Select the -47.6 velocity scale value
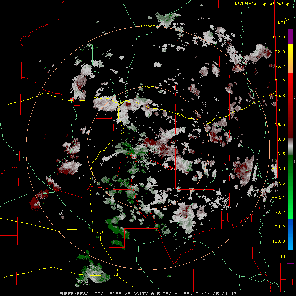The height and width of the screenshot is (296, 296). 279,183
